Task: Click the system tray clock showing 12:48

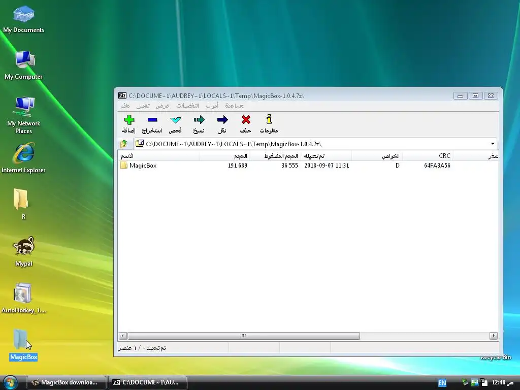Action: point(502,382)
